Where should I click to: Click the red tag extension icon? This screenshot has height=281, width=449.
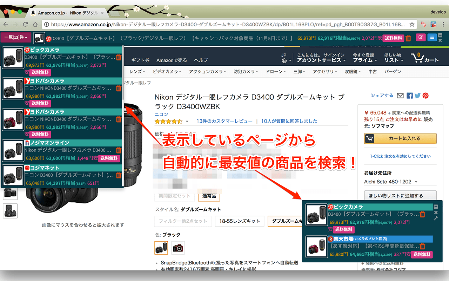[424, 24]
